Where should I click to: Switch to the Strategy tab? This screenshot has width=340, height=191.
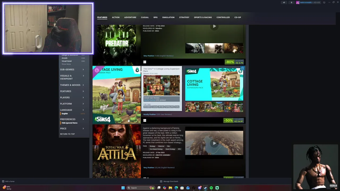[184, 17]
